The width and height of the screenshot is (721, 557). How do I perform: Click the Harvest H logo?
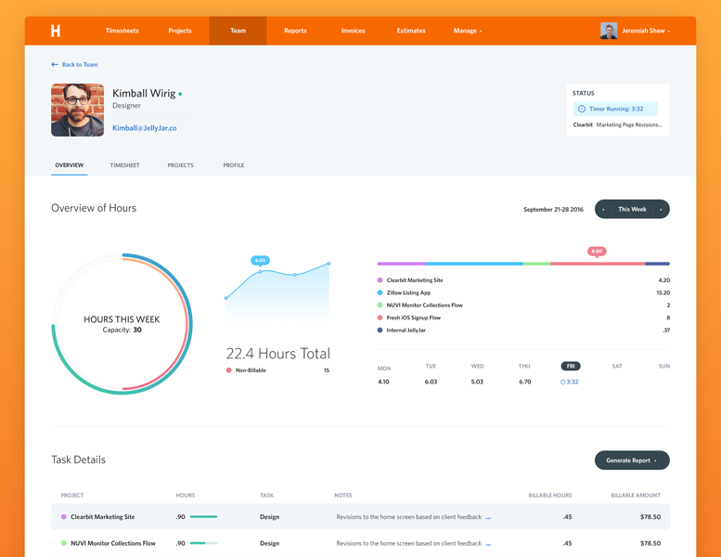pos(55,31)
